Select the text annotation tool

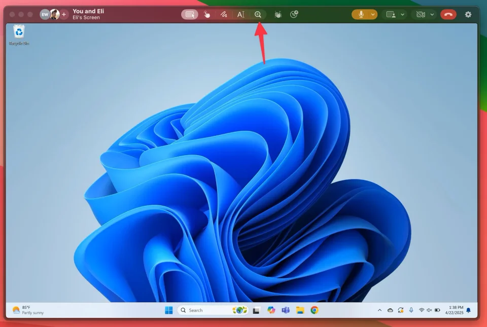tap(240, 15)
